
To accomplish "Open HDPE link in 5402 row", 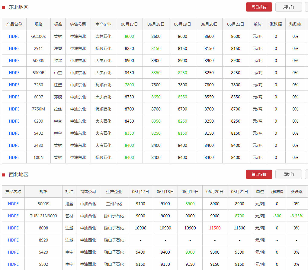I will coord(14,133).
